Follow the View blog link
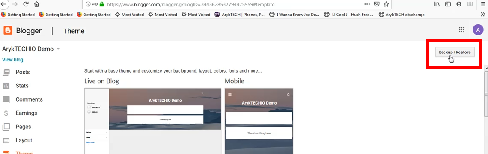 tap(13, 60)
